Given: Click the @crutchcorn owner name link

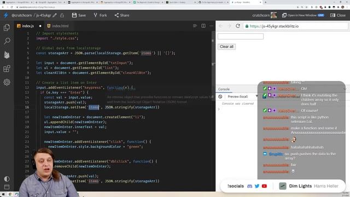Looking at the screenshot, I should coord(22,15).
